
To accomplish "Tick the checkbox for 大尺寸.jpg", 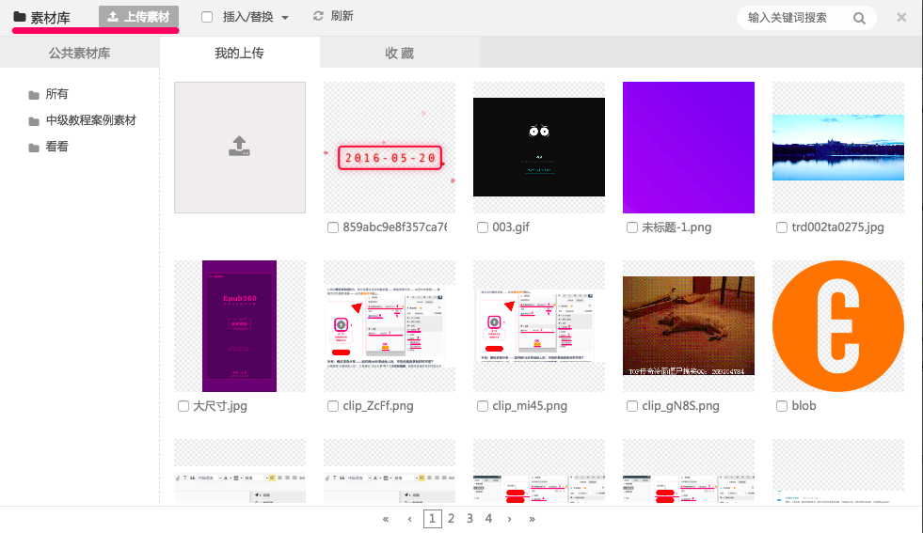I will coord(183,406).
